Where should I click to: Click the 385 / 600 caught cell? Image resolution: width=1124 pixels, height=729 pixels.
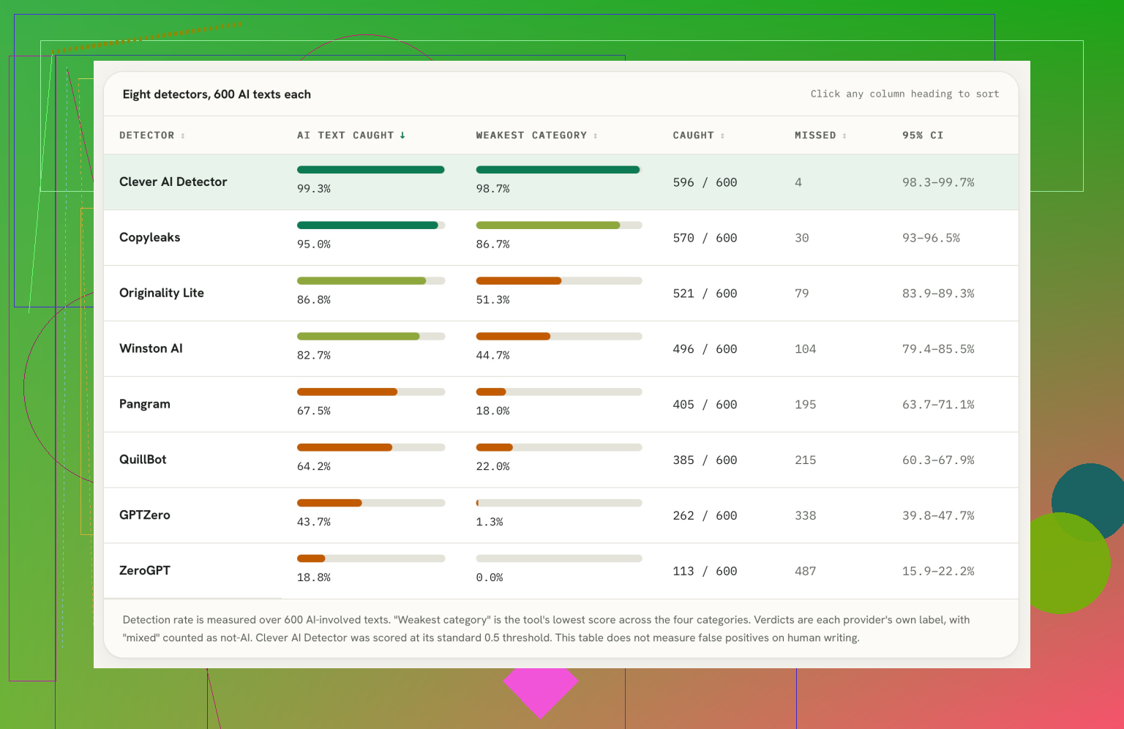705,460
